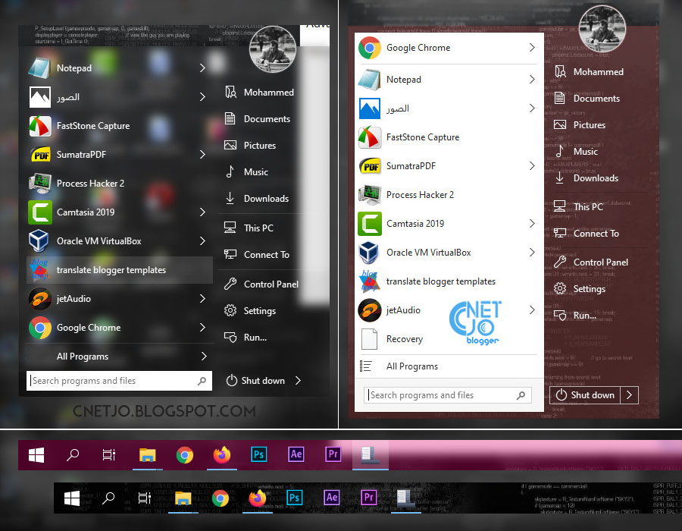Click Windows Start button on pink taskbar
Screen dimensions: 682x531
click(x=36, y=455)
